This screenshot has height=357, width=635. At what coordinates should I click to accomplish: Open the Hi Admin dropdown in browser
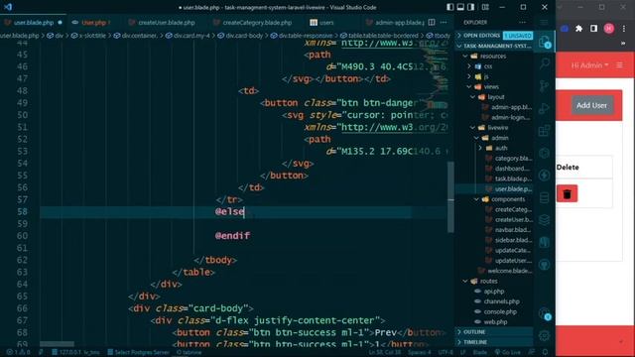[x=589, y=65]
